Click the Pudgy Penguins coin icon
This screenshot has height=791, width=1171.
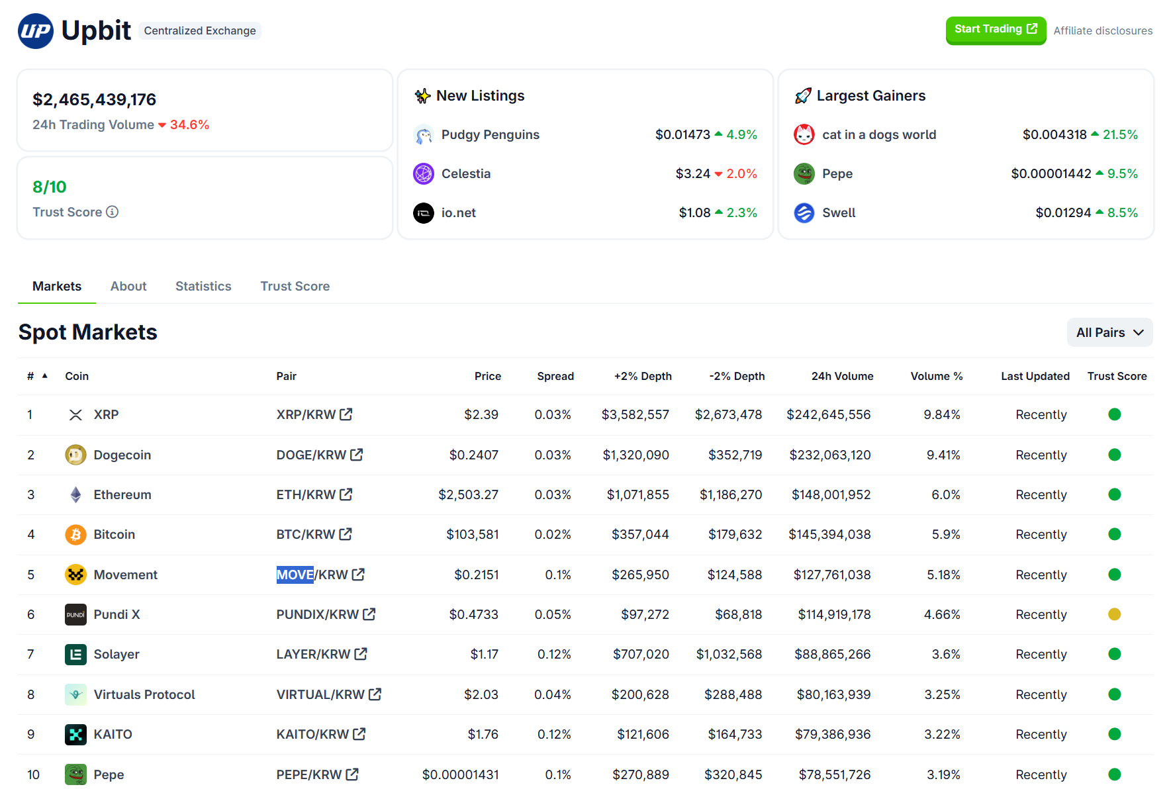[x=424, y=135]
